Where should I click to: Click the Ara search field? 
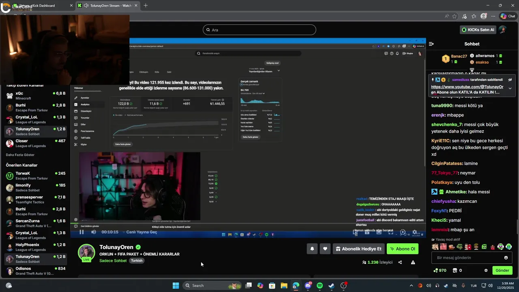[259, 30]
